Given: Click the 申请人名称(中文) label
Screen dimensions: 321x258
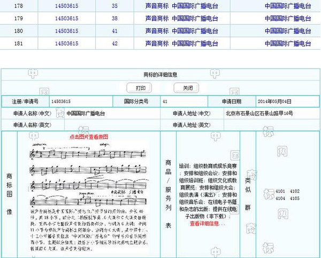Looking at the screenshot, I should point(32,113).
